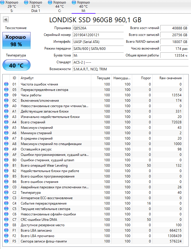Click the LONDISK SSD 960GB title
This screenshot has height=249, width=191.
coord(95,20)
